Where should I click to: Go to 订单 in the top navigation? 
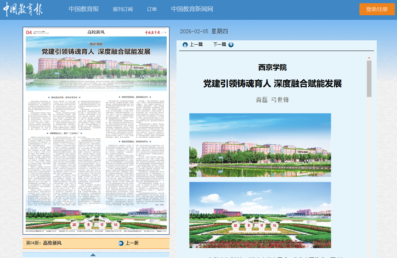(x=152, y=9)
